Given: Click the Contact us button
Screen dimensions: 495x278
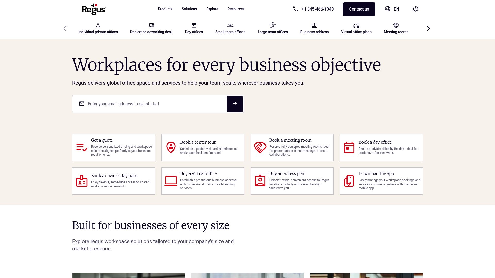Looking at the screenshot, I should click(x=359, y=9).
